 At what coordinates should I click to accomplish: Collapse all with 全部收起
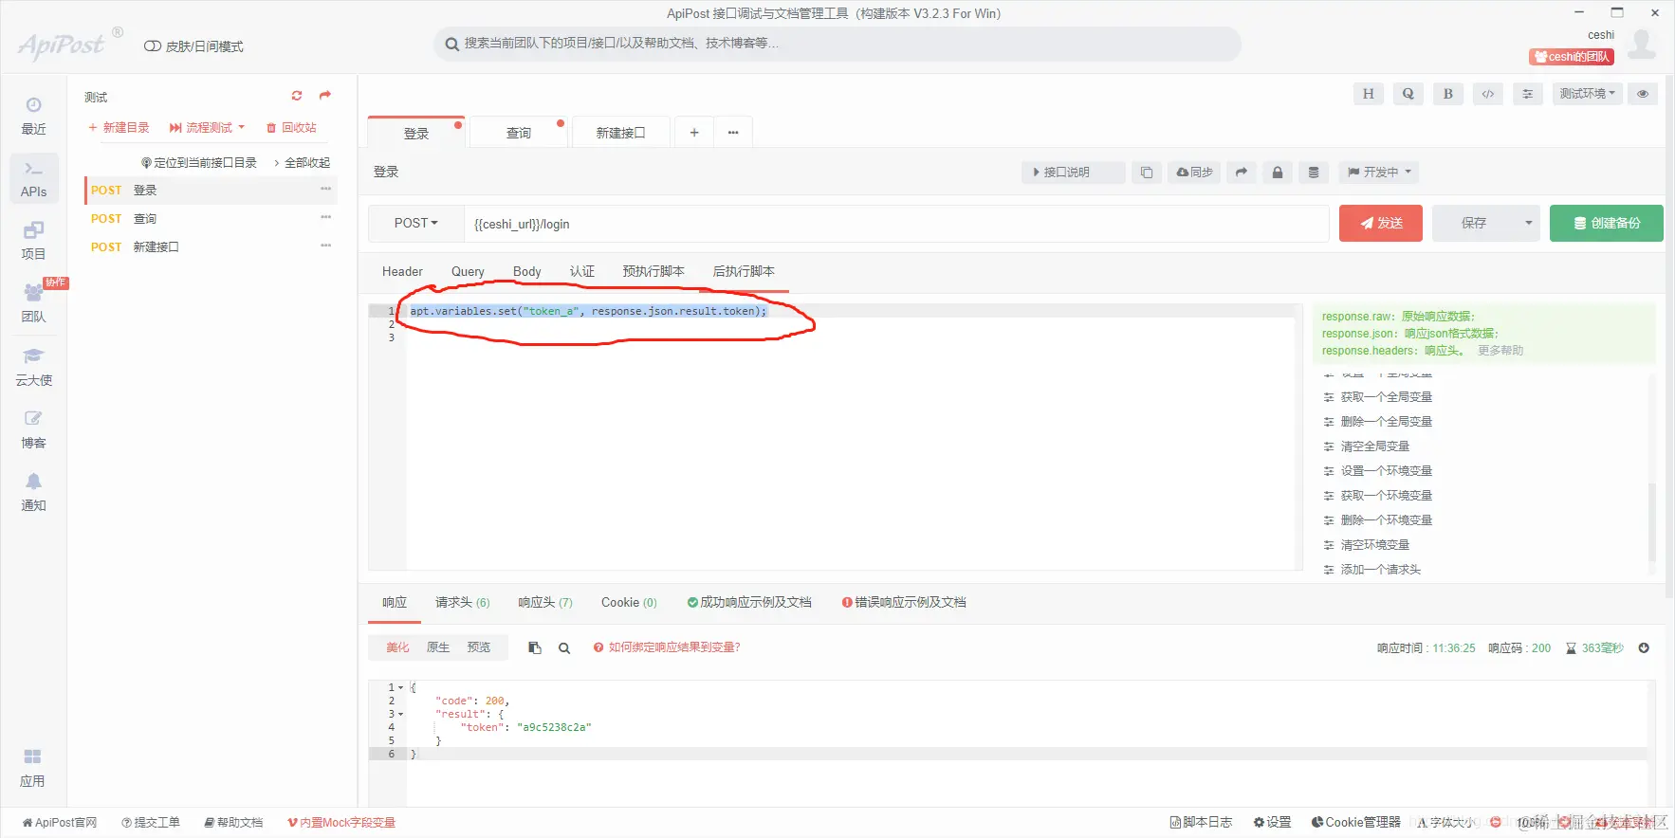click(303, 163)
